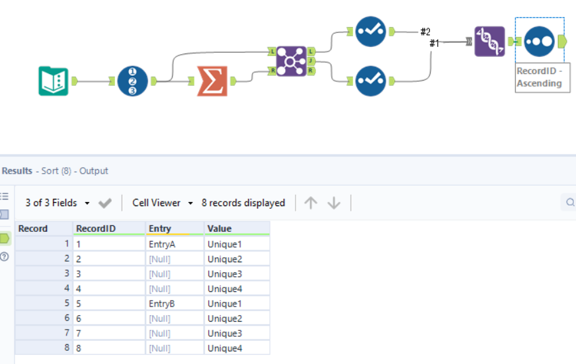Show the results messages list view icon

click(5, 196)
